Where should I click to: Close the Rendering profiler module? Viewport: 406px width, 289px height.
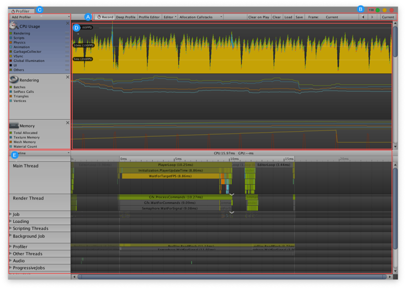tap(67, 77)
